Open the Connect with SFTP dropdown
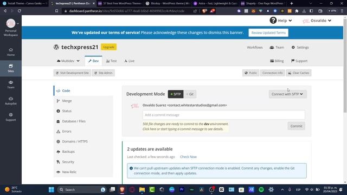The image size is (347, 195). click(x=287, y=94)
